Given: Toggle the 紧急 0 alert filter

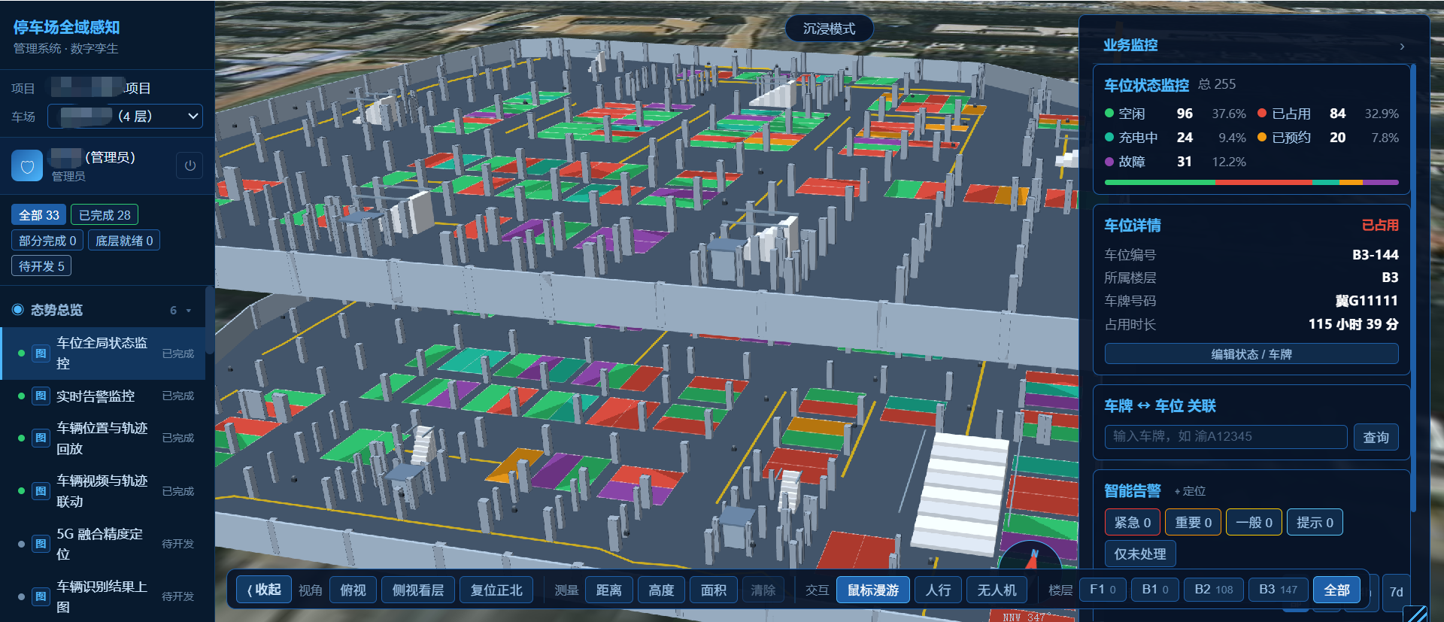Looking at the screenshot, I should (x=1133, y=523).
